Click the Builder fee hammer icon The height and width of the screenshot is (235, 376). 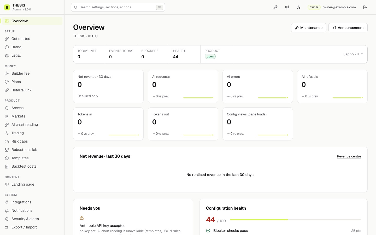[7, 74]
